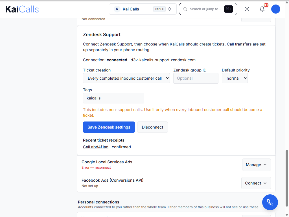Viewport: 289px width, 217px height.
Task: Click the KaiCalls logo
Action: pos(22,9)
